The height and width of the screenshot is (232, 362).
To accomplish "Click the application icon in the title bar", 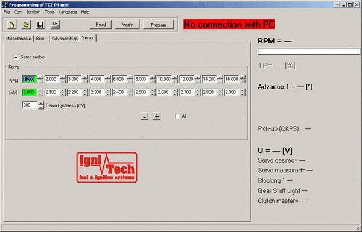I will click(x=5, y=5).
